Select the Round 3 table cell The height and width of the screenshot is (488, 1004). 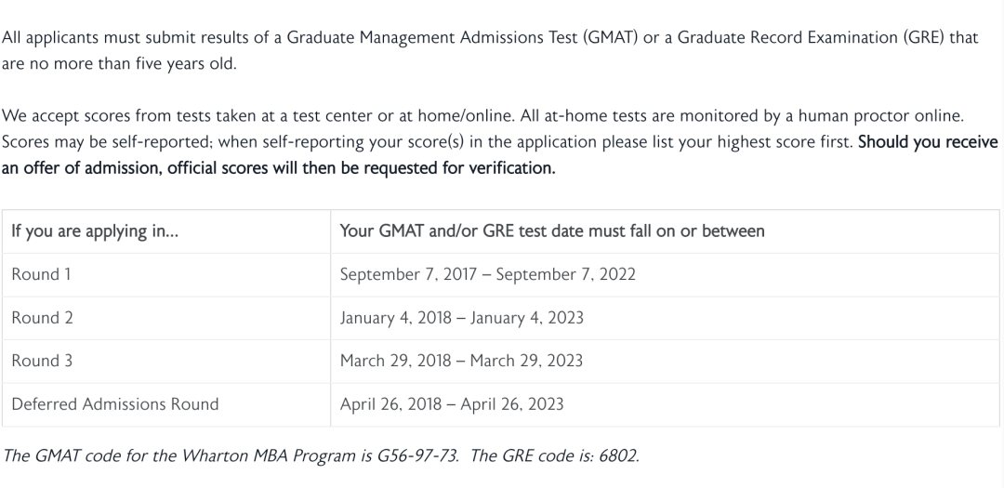[x=165, y=362]
